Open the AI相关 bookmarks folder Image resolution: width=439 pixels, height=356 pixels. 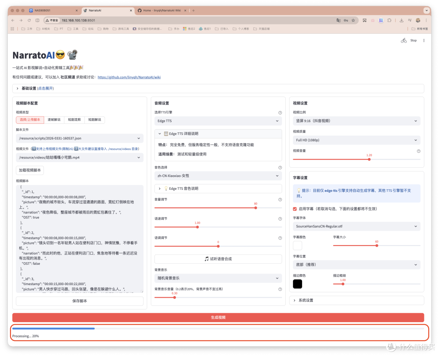point(43,29)
